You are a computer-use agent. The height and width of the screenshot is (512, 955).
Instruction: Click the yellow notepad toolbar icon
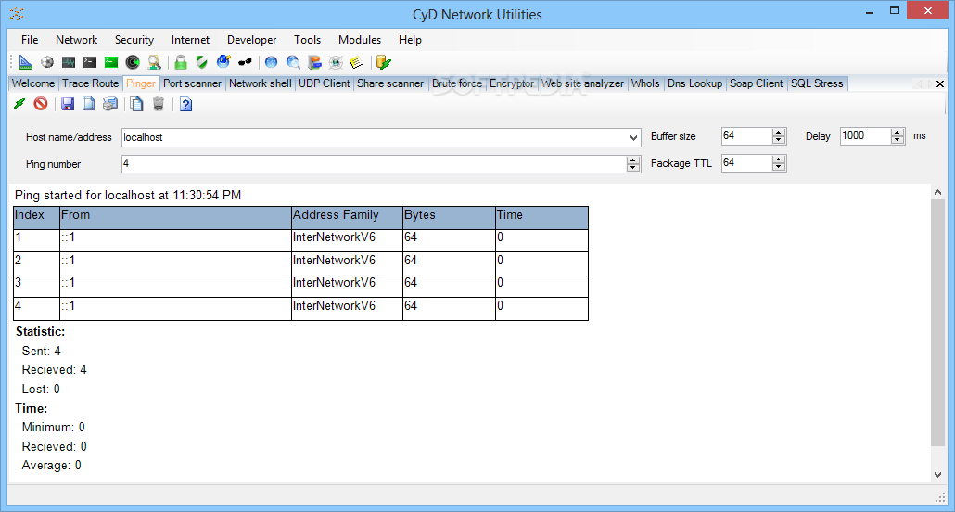coord(357,61)
